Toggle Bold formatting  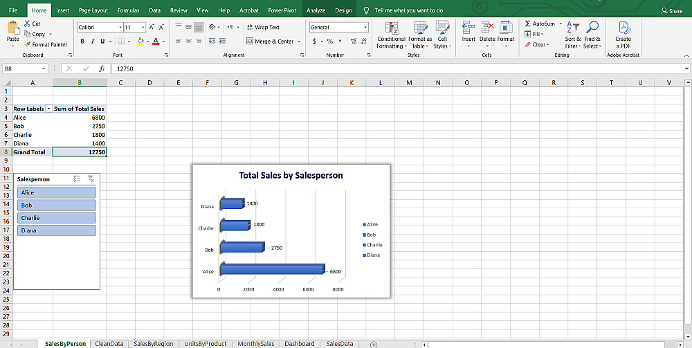coord(82,42)
